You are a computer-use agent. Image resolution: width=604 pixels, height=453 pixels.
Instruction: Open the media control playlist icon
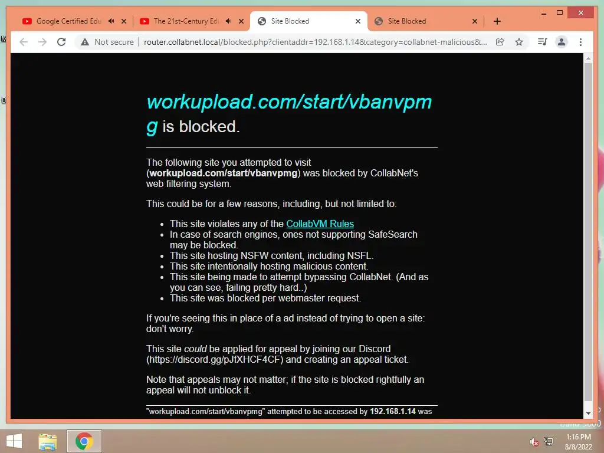pyautogui.click(x=543, y=42)
